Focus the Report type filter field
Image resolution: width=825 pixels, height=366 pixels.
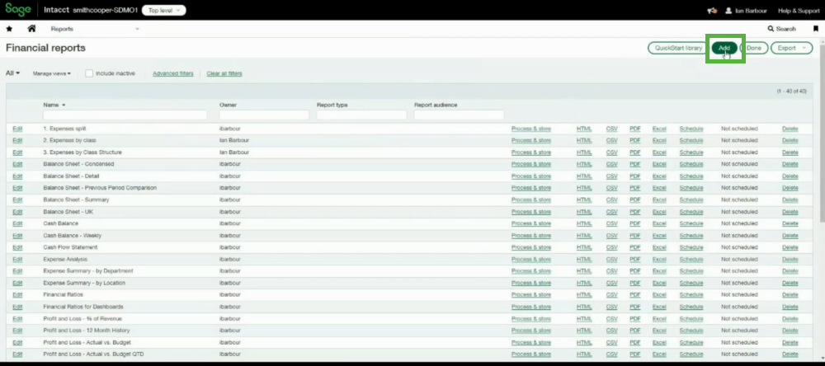(x=361, y=115)
